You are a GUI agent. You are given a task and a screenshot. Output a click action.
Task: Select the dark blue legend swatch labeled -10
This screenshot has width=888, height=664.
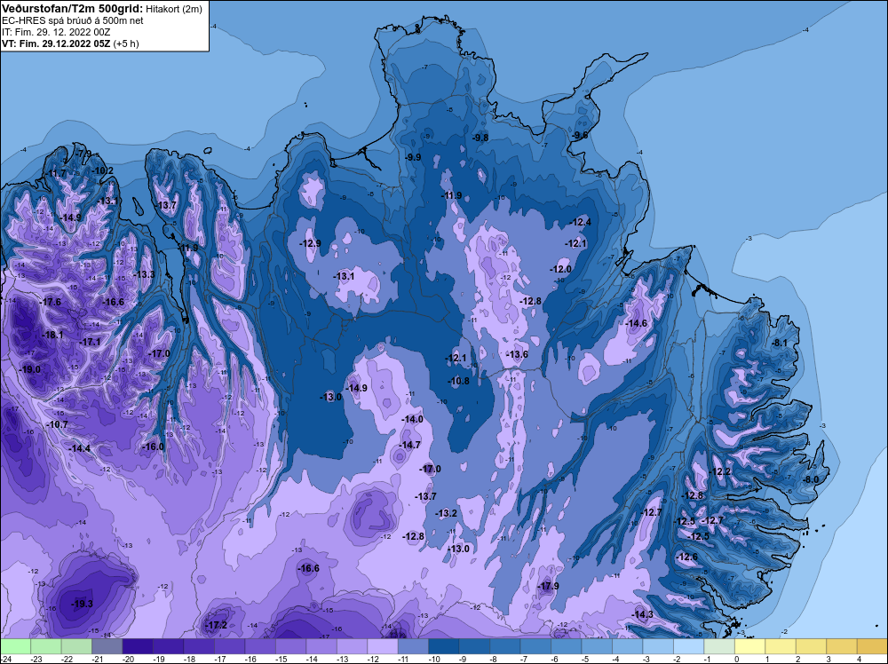(443, 646)
